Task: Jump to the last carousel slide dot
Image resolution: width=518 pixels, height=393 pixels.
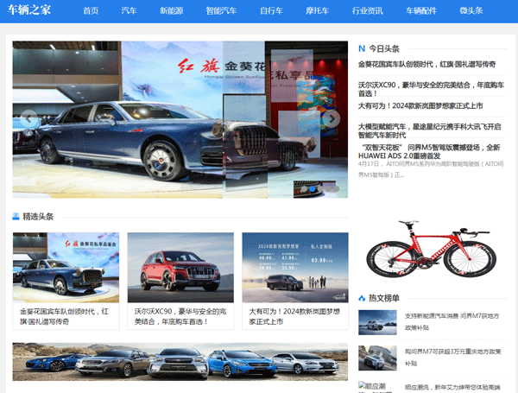Action: pyautogui.click(x=336, y=189)
